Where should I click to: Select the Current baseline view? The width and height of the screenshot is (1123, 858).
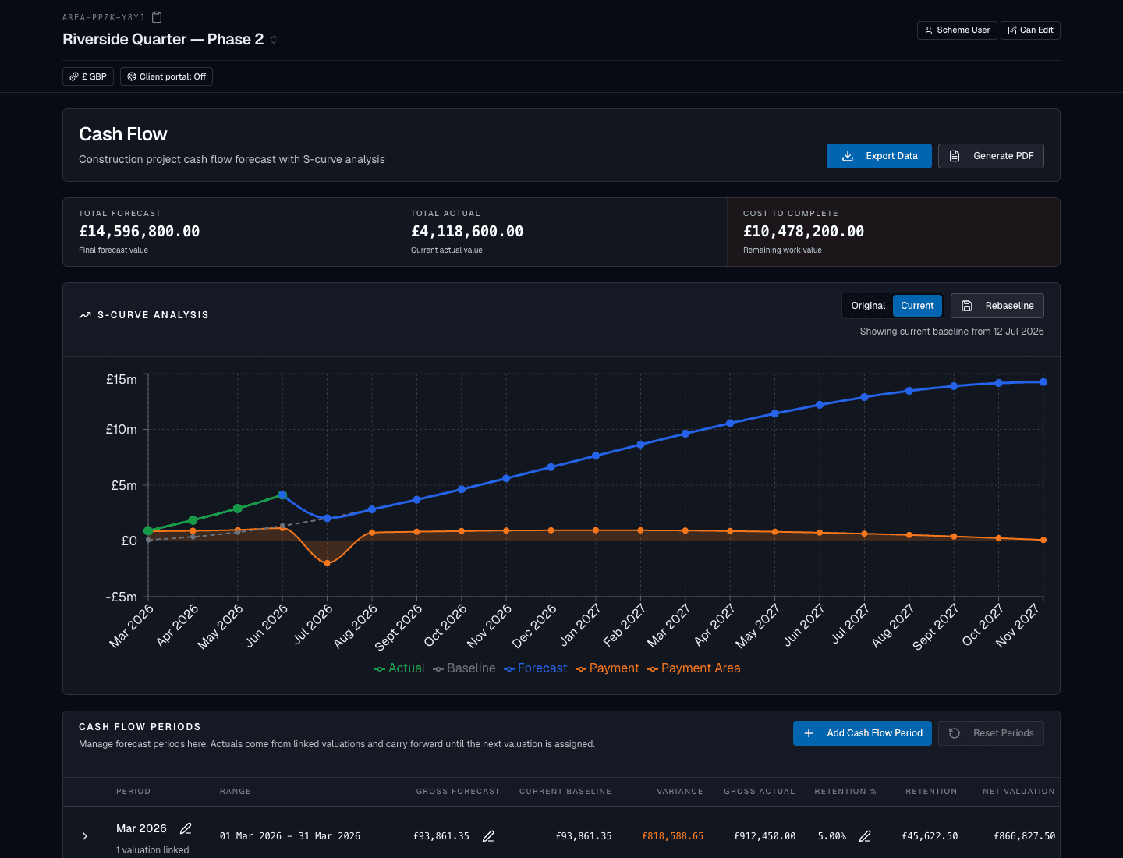[917, 306]
